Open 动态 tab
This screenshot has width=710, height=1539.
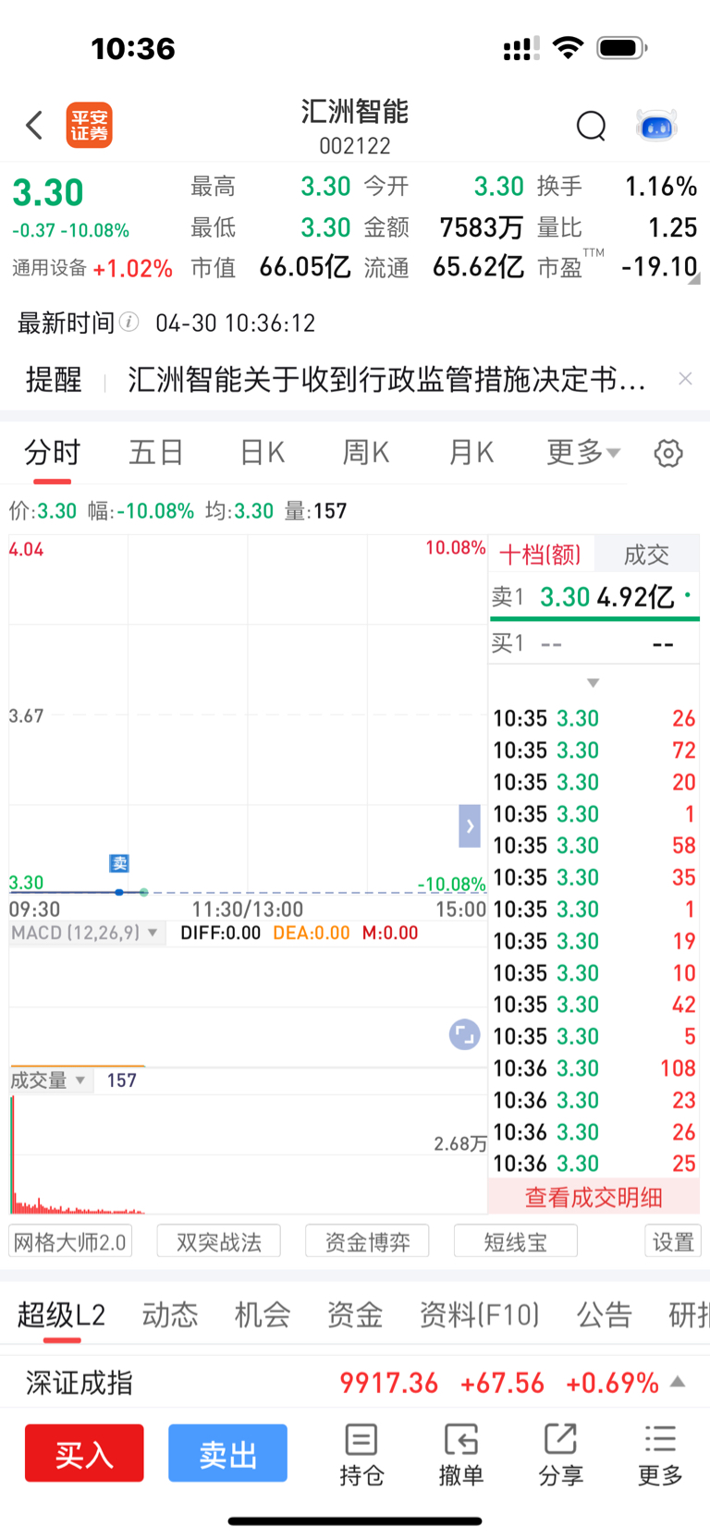[x=170, y=1314]
